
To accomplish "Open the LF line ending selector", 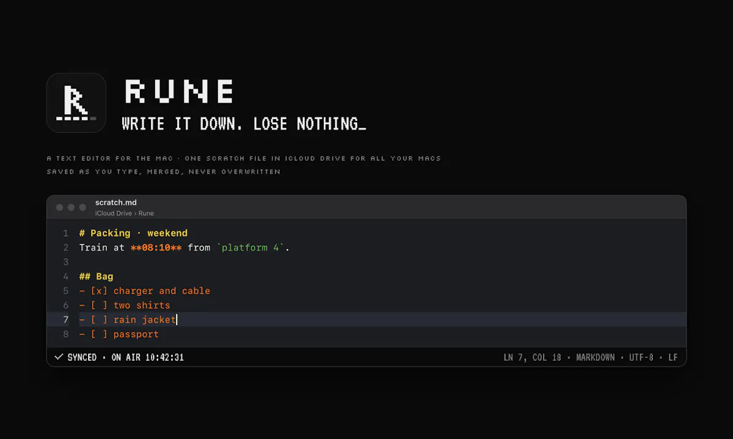I will [673, 357].
